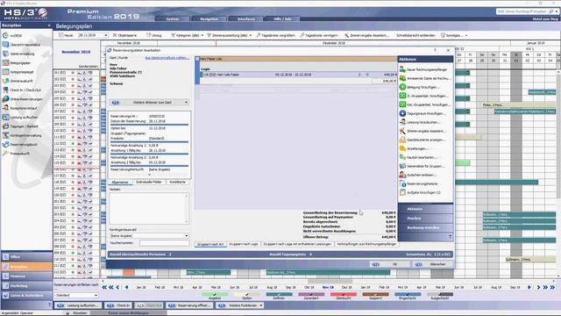The width and height of the screenshot is (561, 316).
Task: Toggle the Garantiert status filter
Action: click(311, 295)
